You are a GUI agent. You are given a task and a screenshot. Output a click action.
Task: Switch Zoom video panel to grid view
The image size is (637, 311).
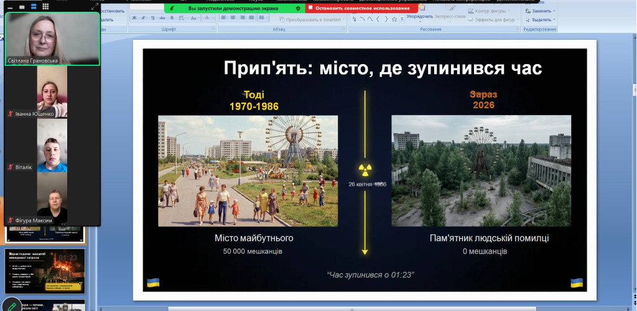[x=45, y=7]
